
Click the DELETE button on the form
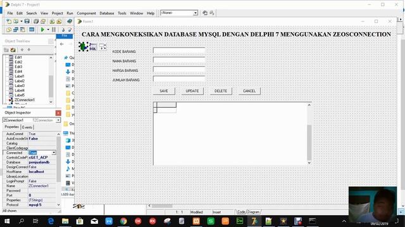(x=221, y=91)
